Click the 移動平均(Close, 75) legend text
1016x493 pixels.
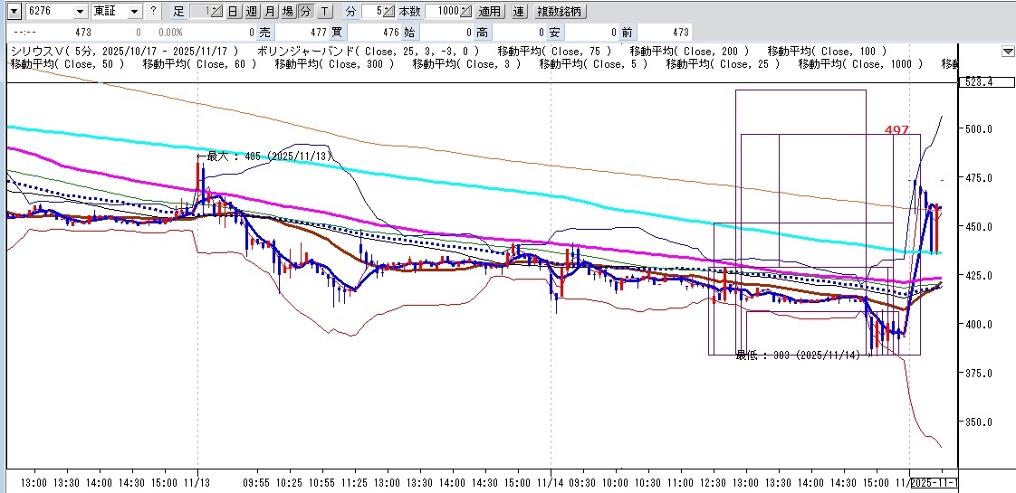point(556,51)
